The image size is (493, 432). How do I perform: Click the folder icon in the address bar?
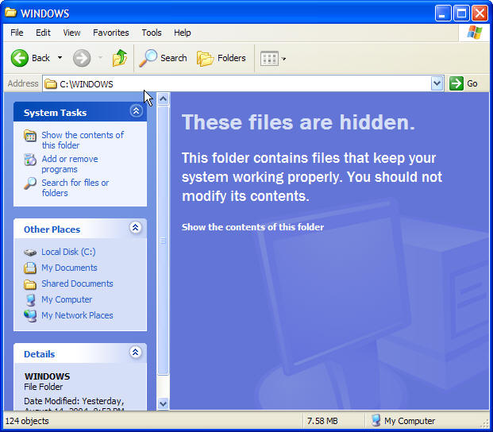[50, 84]
